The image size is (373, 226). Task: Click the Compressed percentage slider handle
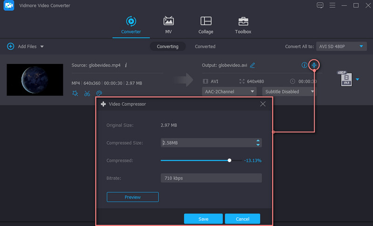(229, 160)
